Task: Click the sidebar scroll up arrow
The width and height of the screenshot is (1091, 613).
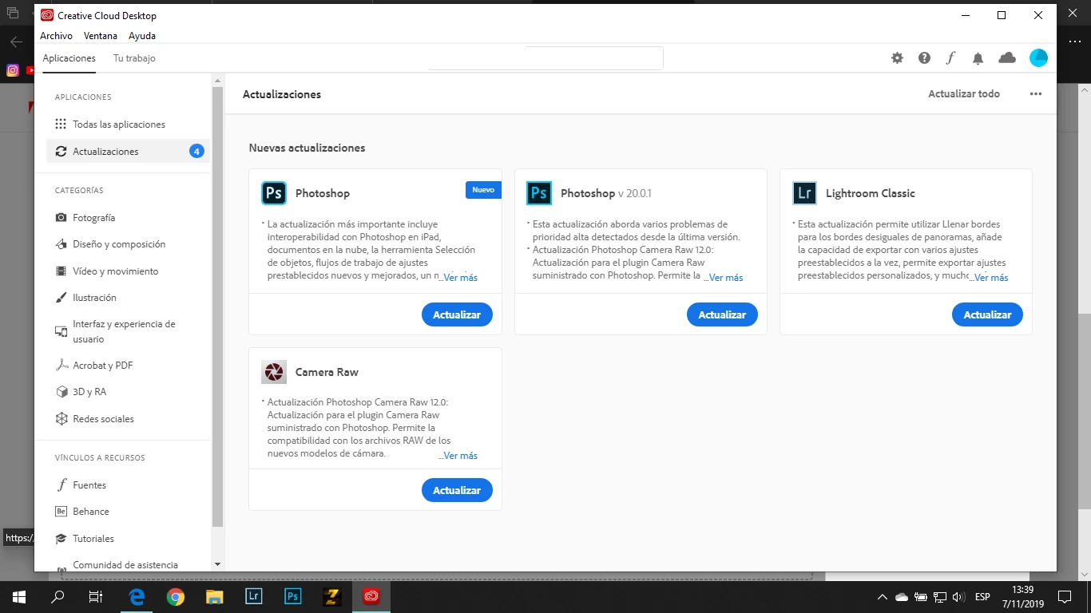Action: click(218, 81)
